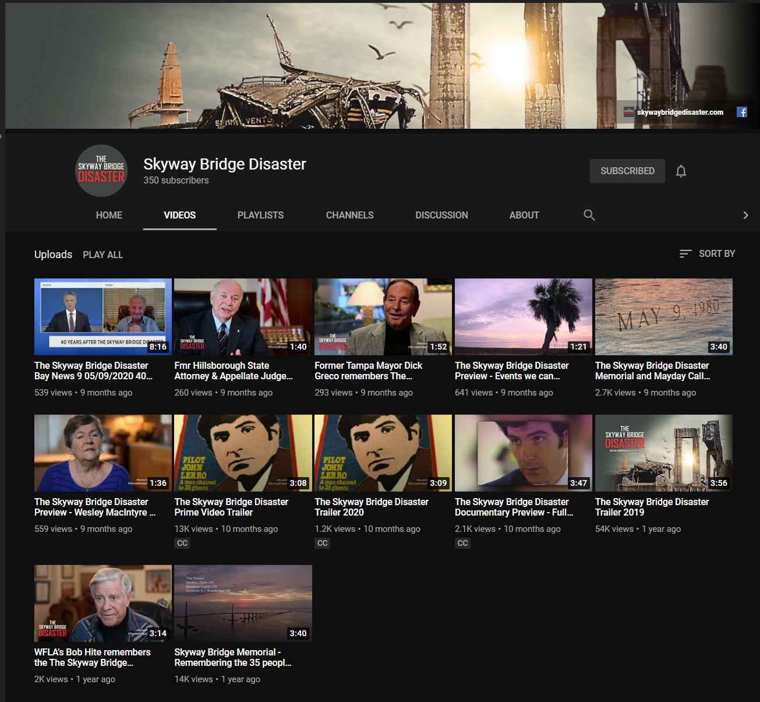Play the Wesley MacIntyre thumbnail (1:36)

pos(103,453)
